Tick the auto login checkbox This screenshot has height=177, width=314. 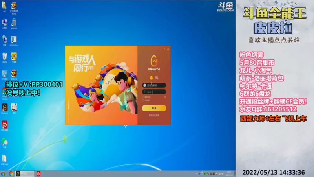point(143,100)
